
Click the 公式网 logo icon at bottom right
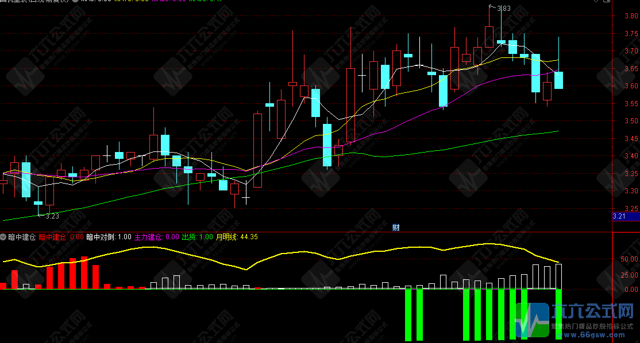click(x=533, y=319)
